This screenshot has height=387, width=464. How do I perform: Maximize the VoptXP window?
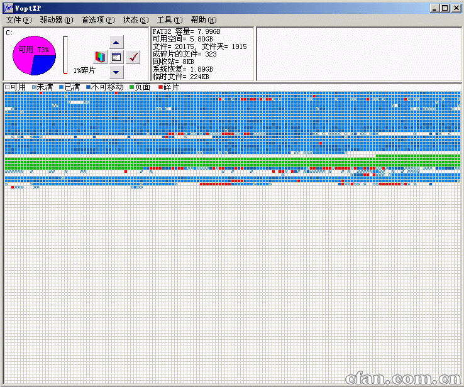(445, 8)
